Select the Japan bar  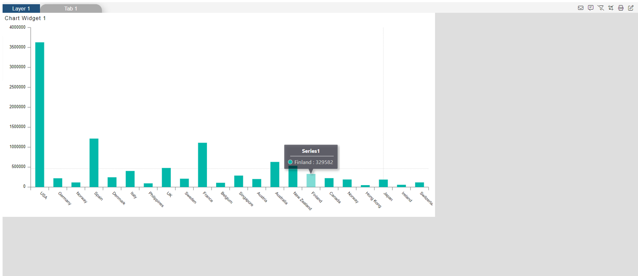click(383, 183)
